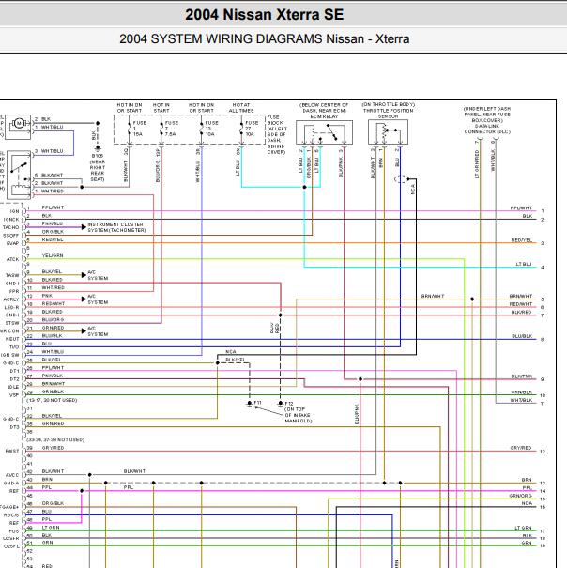Click the "VSP" ECM terminal label
This screenshot has width=567, height=568.
click(x=14, y=395)
